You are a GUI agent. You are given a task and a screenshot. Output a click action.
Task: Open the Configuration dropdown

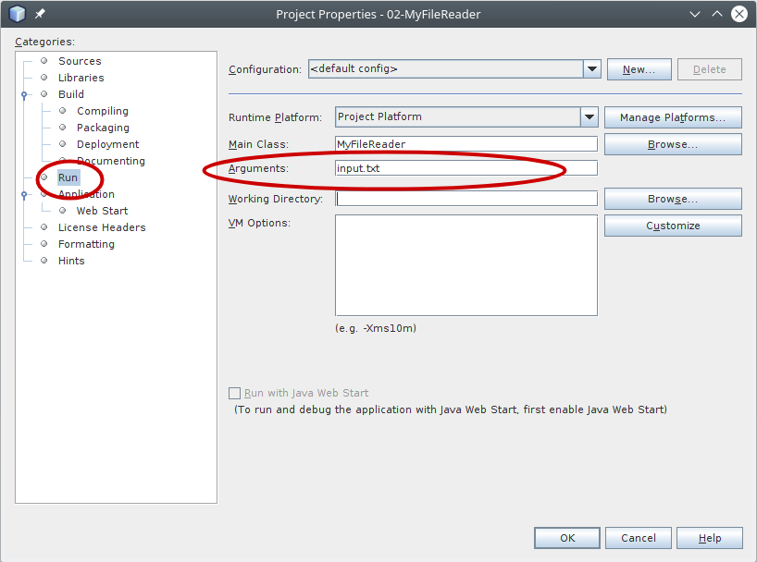592,68
